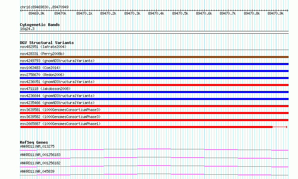Click the 89470.2k ruler tick label
298x179 pixels.
[x=108, y=13]
